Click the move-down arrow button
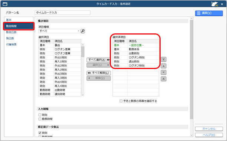This screenshot has height=141, width=227. (164, 72)
